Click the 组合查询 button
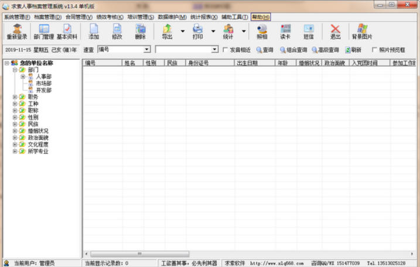Image resolution: width=420 pixels, height=267 pixels. coord(293,50)
